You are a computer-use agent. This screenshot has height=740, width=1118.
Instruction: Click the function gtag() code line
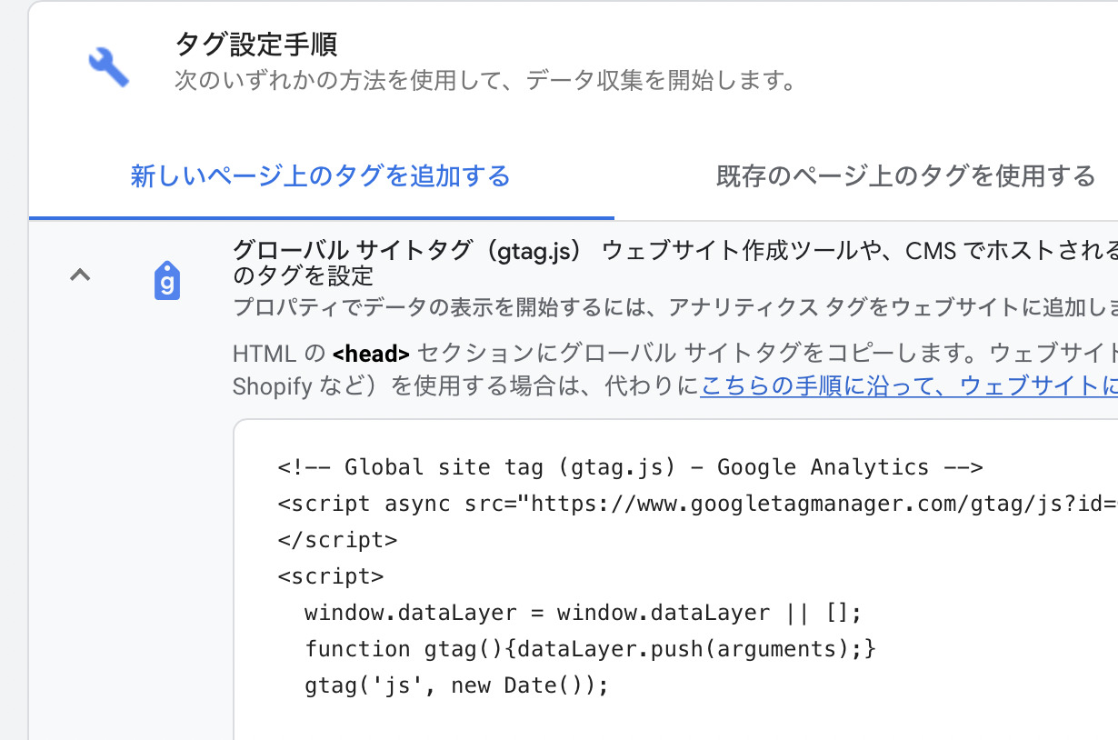(591, 649)
